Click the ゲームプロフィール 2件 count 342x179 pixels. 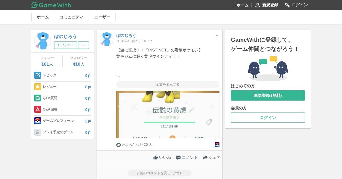tap(88, 121)
